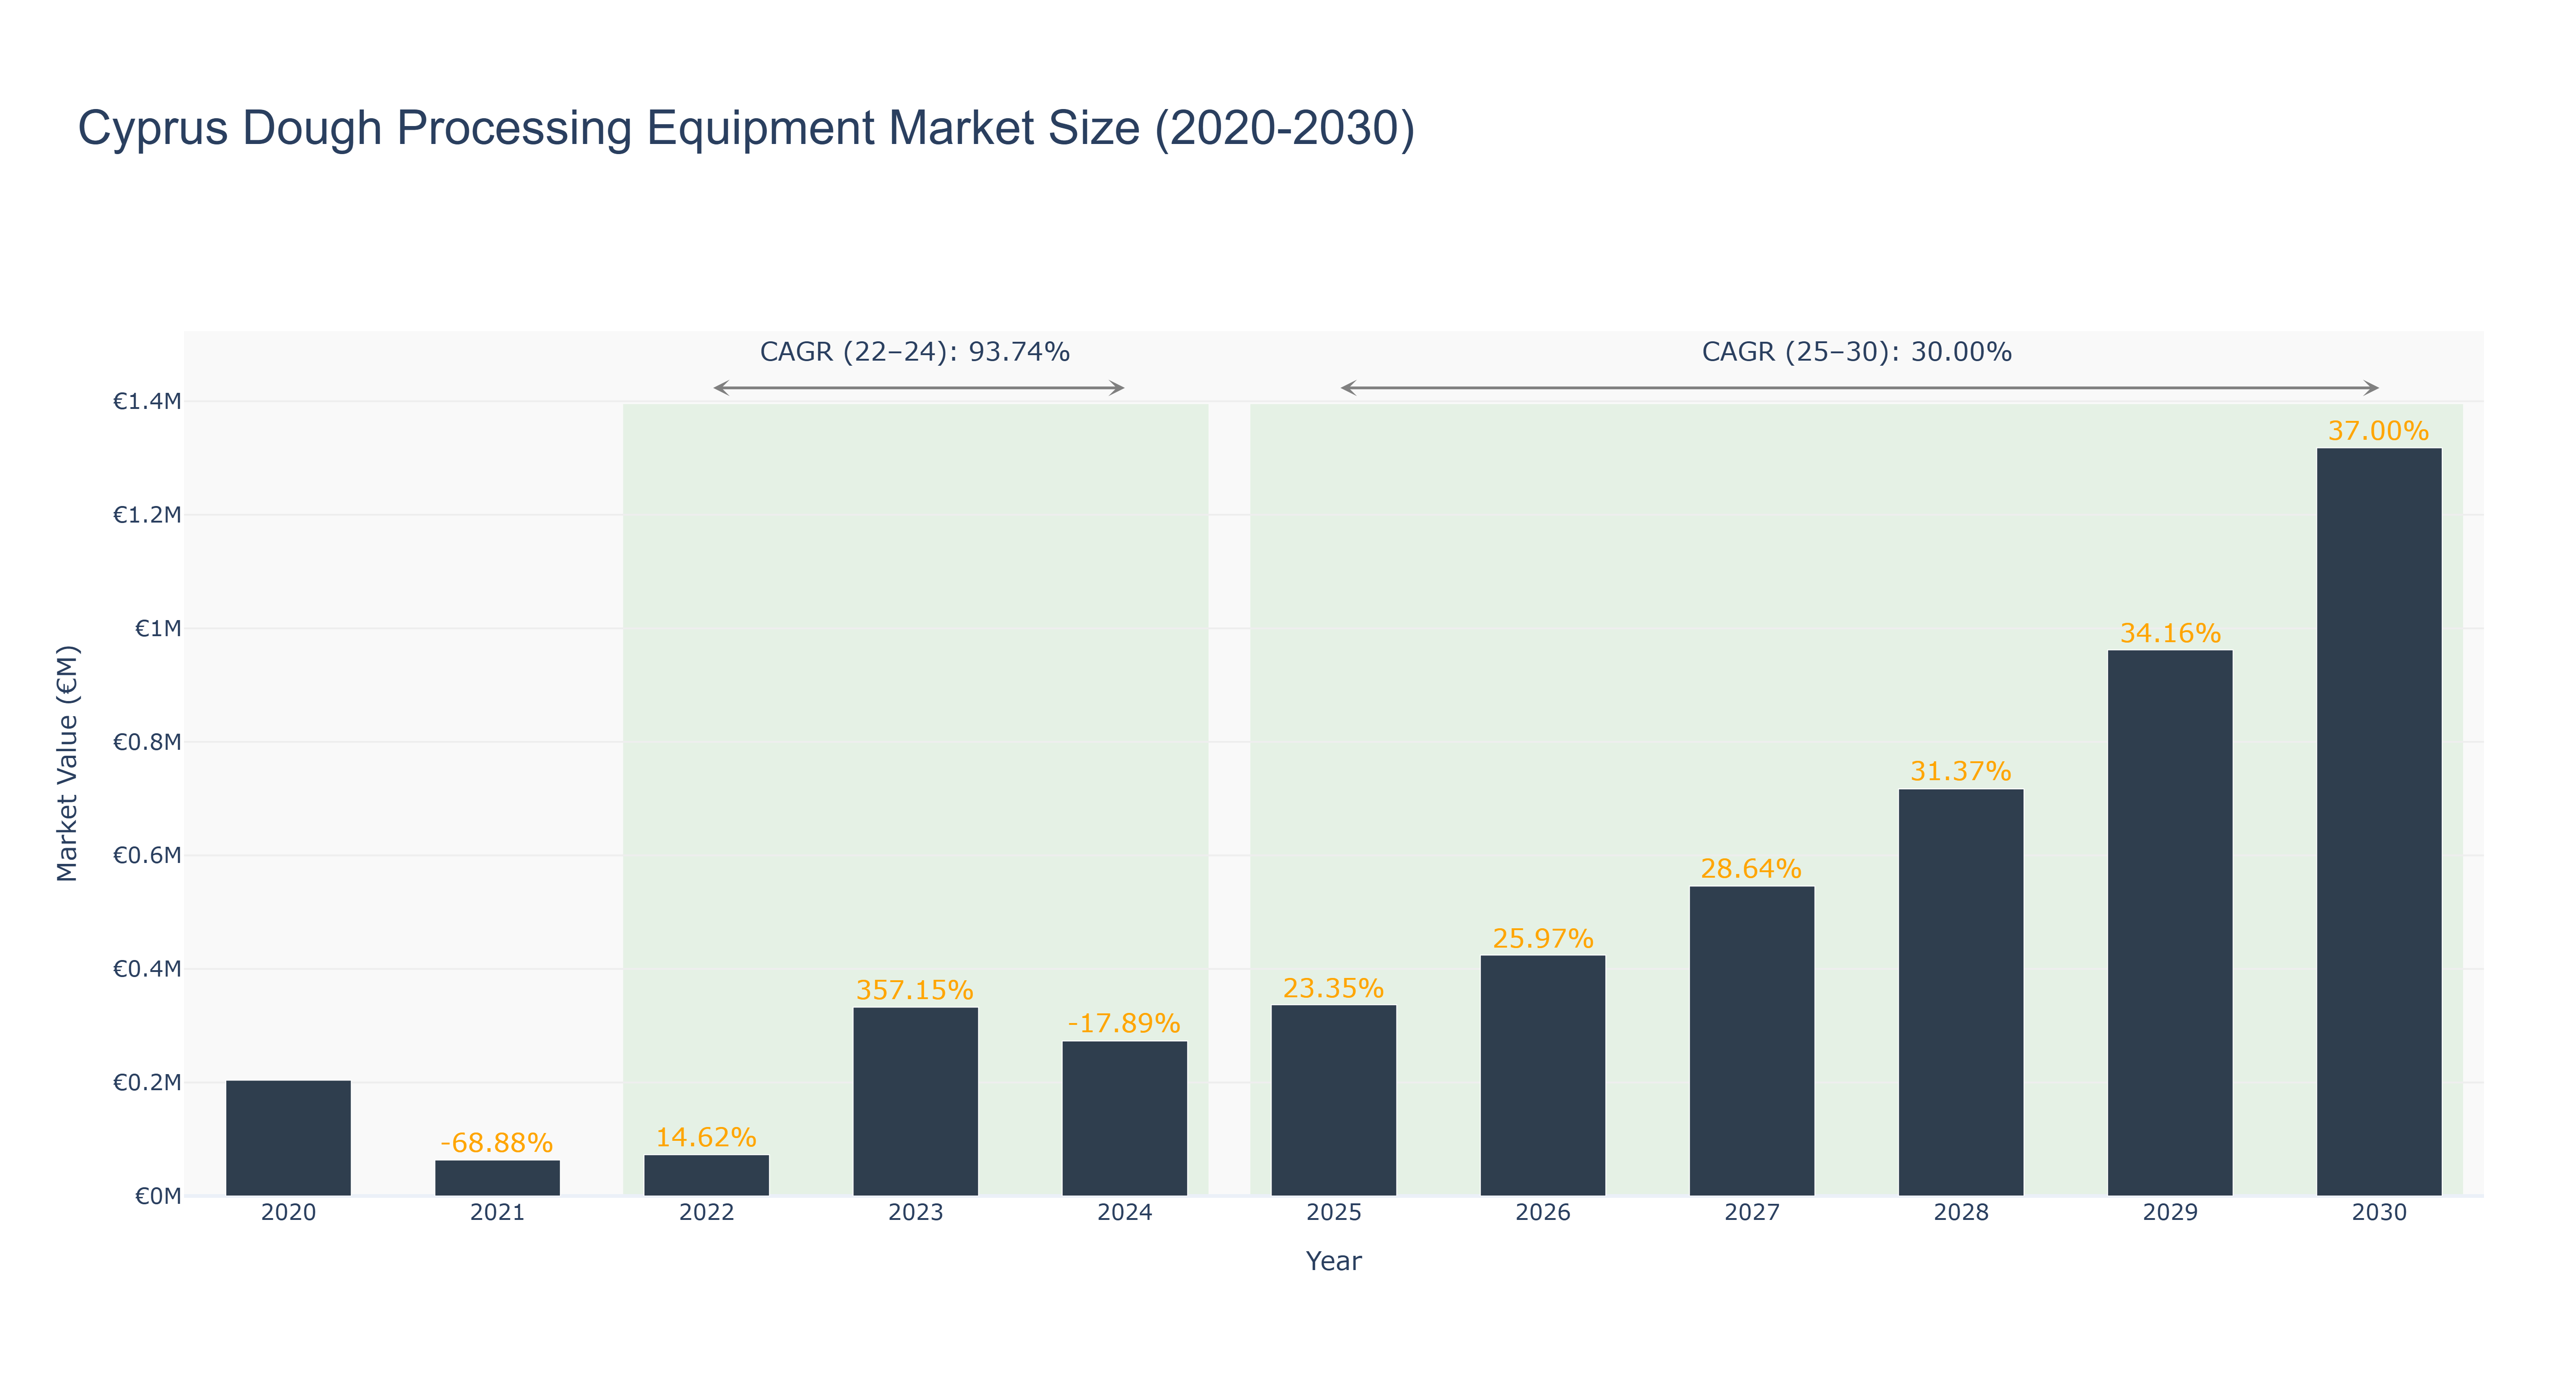2576x1380 pixels.
Task: Click the 2020 x-axis tick label
Action: coord(288,1213)
